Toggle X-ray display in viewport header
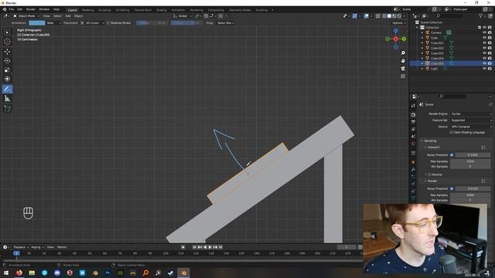495x278 pixels. coord(378,16)
